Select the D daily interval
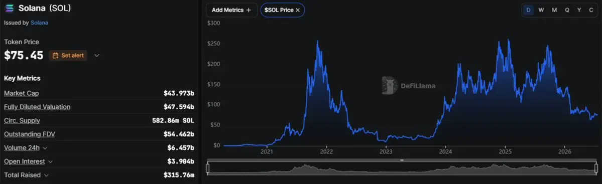The image size is (602, 184). pos(528,10)
